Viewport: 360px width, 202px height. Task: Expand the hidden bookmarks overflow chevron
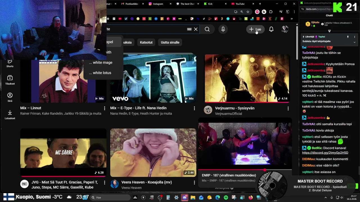click(x=292, y=19)
